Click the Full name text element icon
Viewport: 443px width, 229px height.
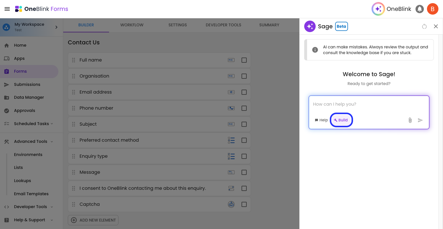pos(231,60)
